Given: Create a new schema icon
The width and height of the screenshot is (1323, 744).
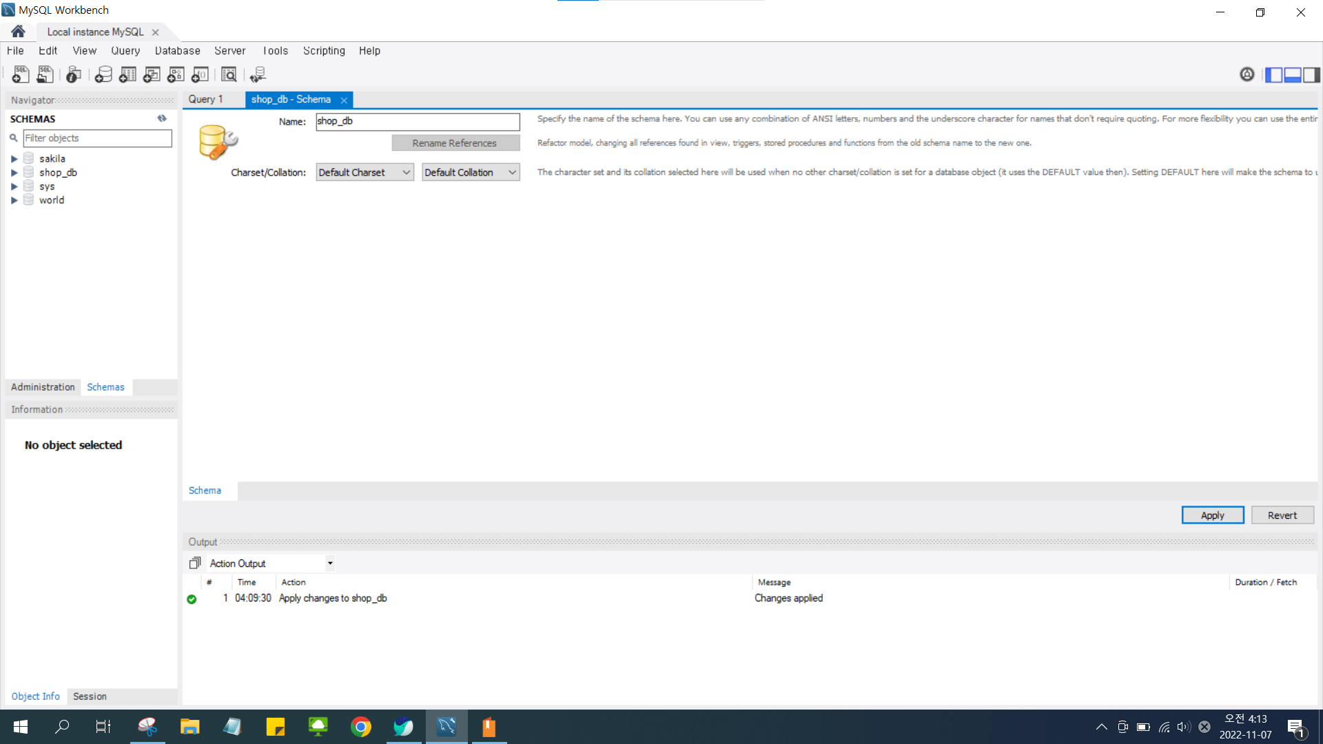Looking at the screenshot, I should (x=103, y=74).
